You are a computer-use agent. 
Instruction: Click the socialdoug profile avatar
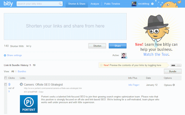134,4
